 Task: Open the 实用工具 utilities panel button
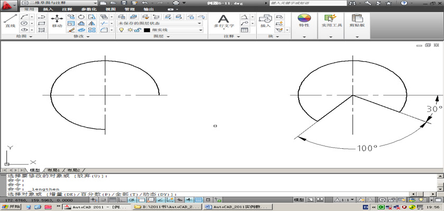331,21
